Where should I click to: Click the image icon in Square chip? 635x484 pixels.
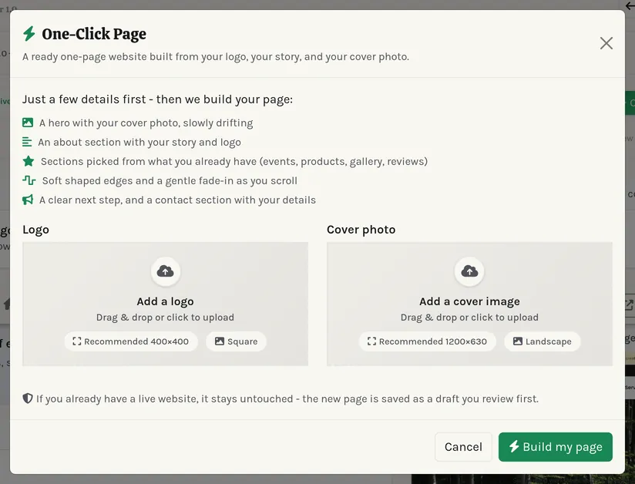219,341
